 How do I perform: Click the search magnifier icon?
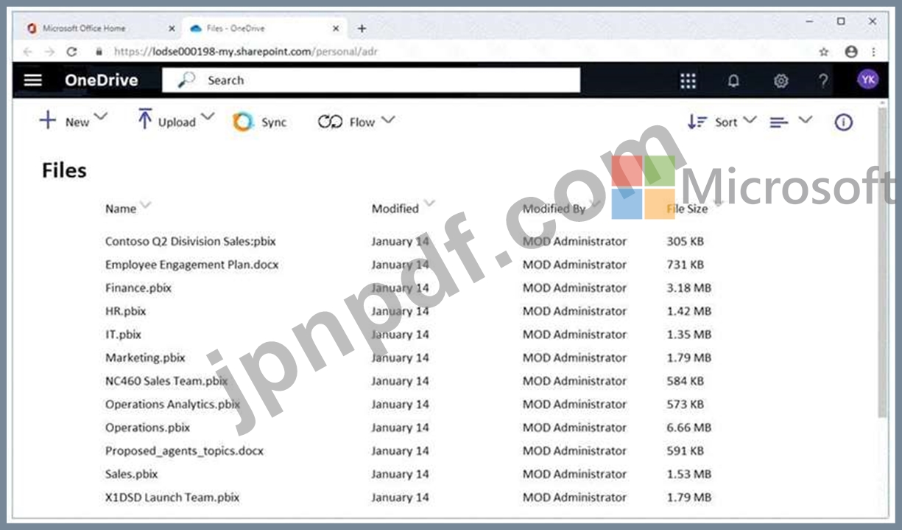(x=187, y=80)
